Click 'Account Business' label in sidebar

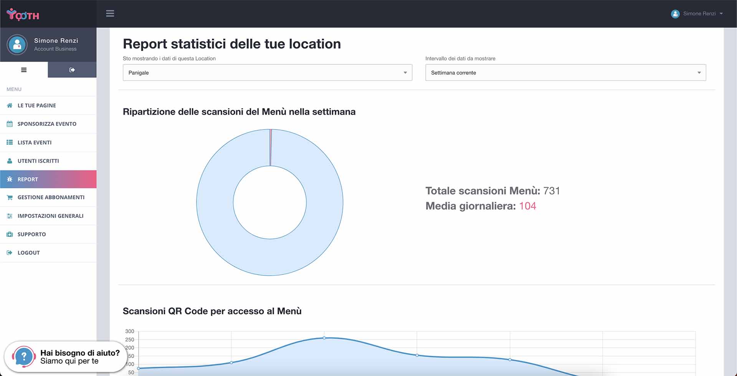coord(55,49)
